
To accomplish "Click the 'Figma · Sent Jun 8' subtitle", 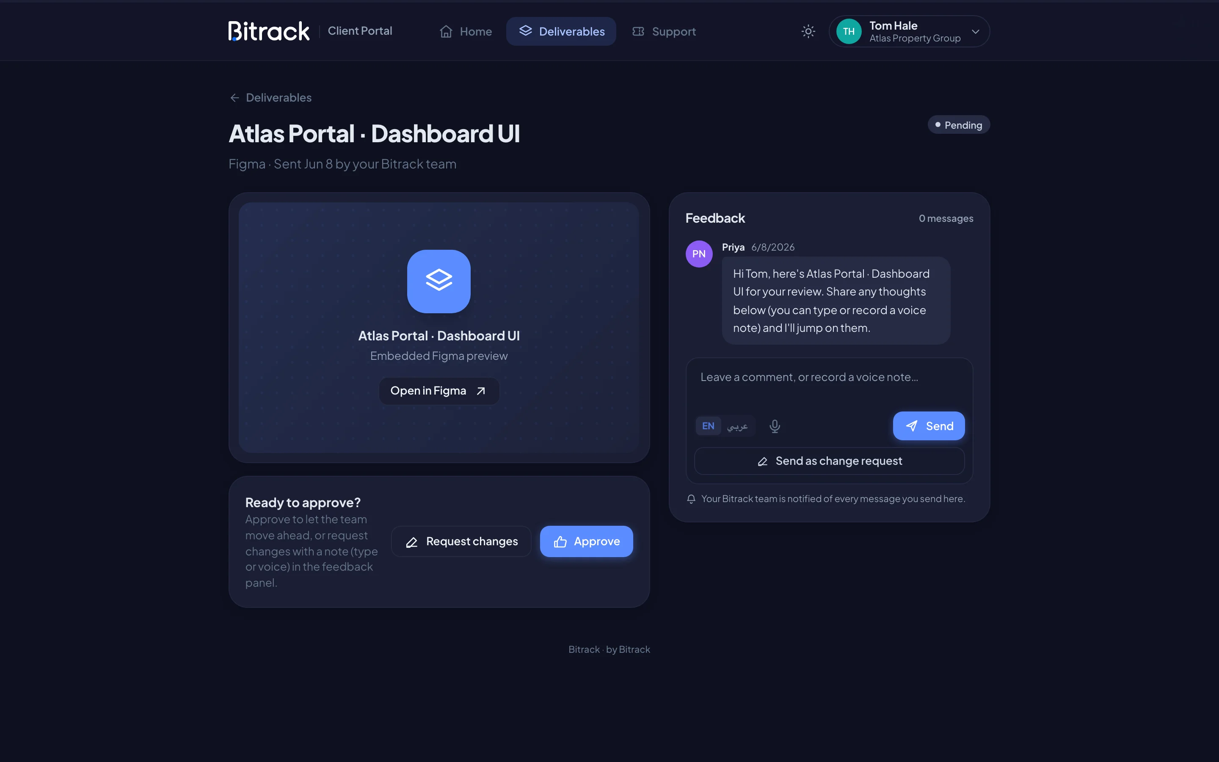I will point(342,164).
